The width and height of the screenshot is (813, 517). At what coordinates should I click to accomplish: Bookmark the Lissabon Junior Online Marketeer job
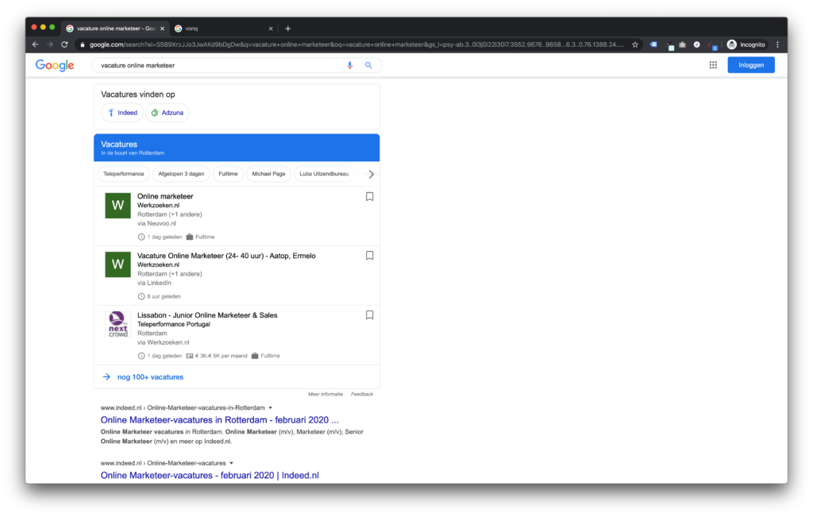point(369,315)
